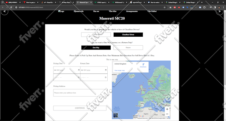The height and width of the screenshot is (121, 226).
Task: Click the browser address bar URL
Action: pos(31,7)
